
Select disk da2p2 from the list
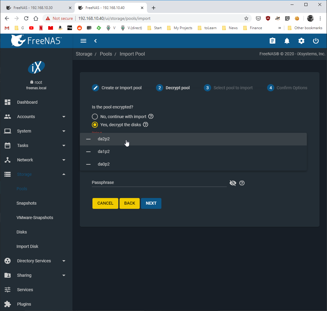click(x=193, y=139)
